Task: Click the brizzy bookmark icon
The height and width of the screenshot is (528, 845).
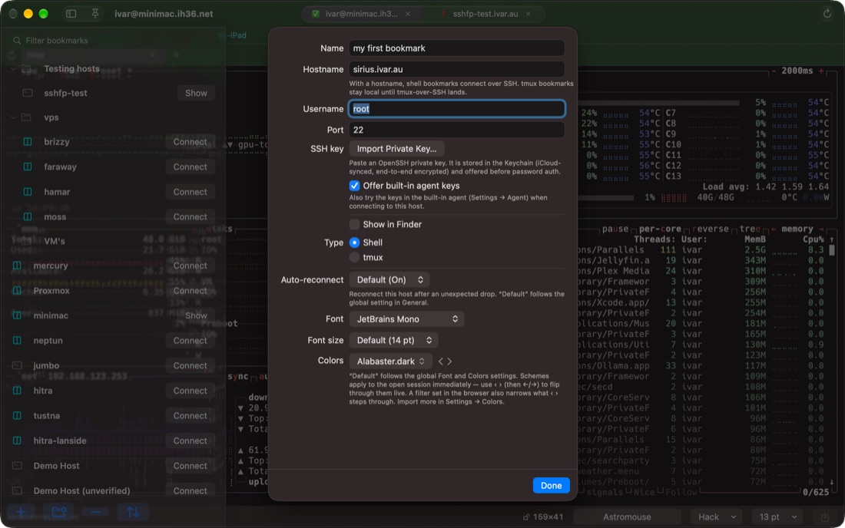Action: [x=28, y=142]
